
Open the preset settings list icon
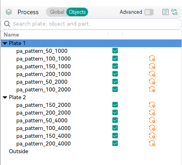pos(165,12)
